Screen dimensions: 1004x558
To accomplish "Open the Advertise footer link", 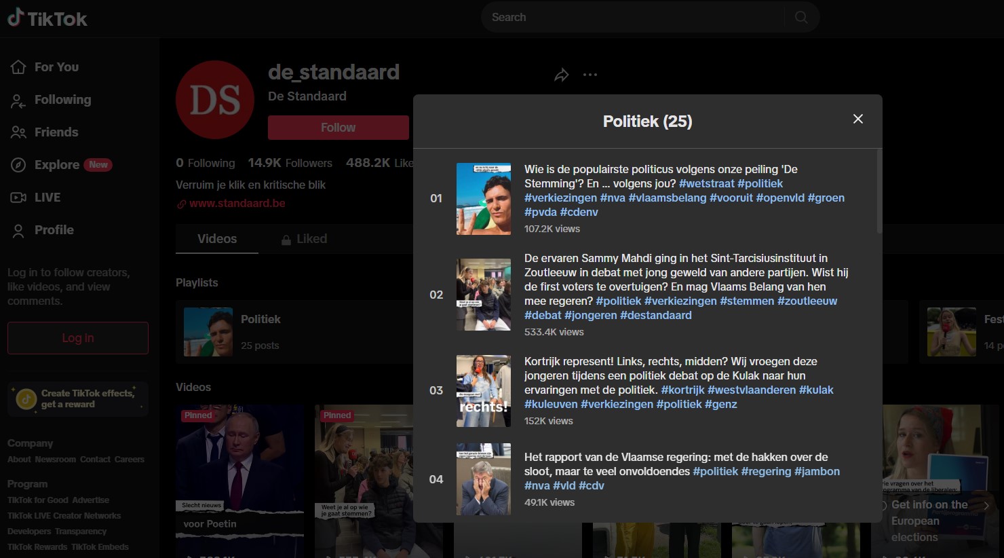I will (x=91, y=500).
